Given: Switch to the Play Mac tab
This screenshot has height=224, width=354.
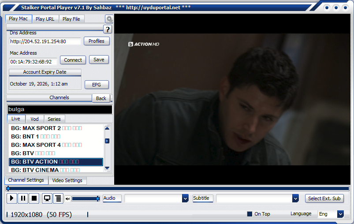Looking at the screenshot, I should click(x=19, y=19).
